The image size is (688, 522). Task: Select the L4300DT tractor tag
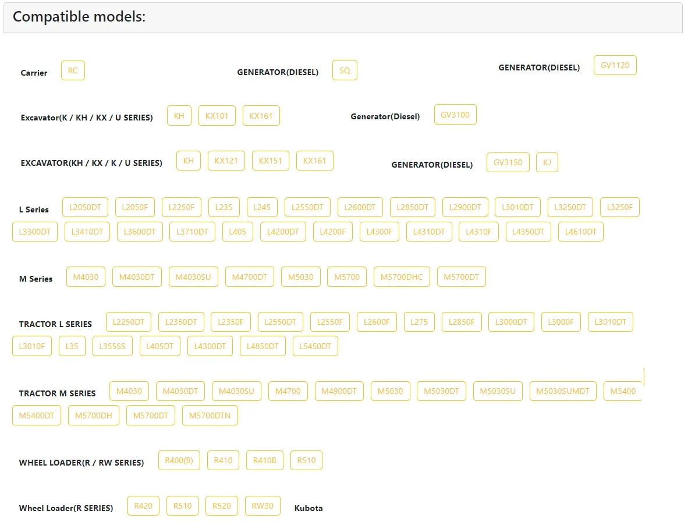(210, 346)
